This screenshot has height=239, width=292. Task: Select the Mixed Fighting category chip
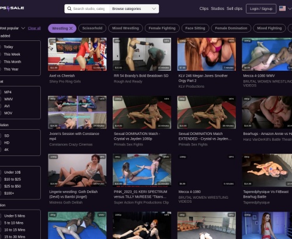tap(269, 28)
